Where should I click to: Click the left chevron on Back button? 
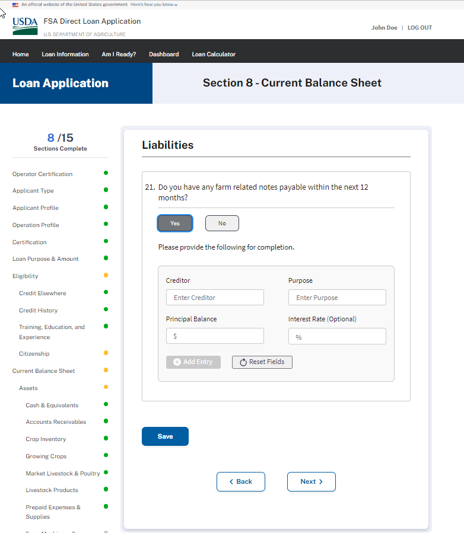pyautogui.click(x=231, y=481)
